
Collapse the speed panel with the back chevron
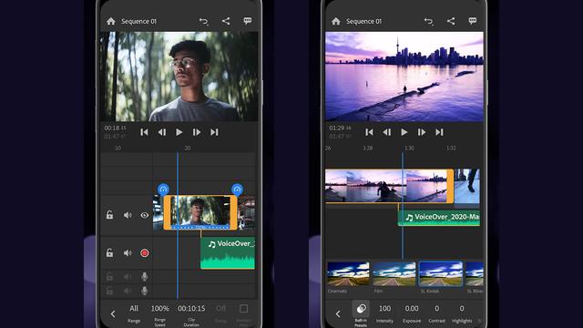113,313
